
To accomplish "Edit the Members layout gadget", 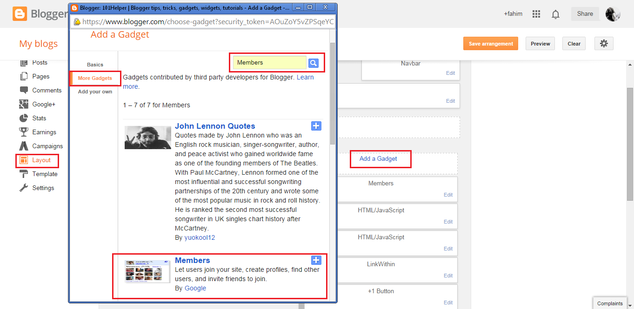I will [x=448, y=195].
